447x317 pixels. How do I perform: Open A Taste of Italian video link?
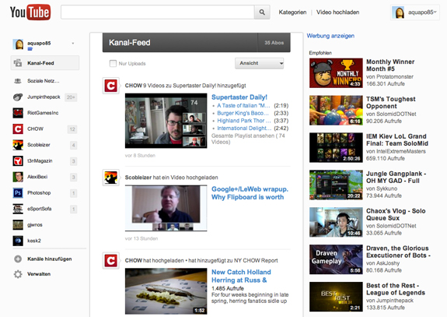point(243,106)
